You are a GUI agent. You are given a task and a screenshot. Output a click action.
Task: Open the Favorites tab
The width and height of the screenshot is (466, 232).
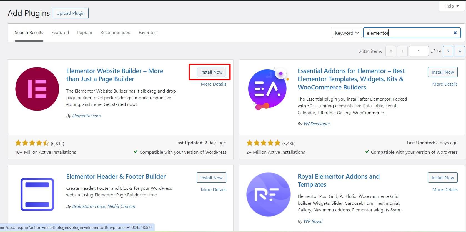click(147, 33)
